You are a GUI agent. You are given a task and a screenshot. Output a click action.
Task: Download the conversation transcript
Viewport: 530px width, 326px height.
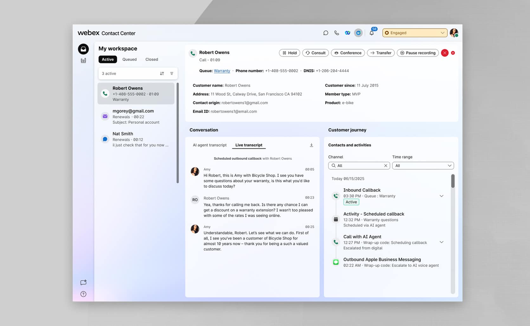click(311, 145)
